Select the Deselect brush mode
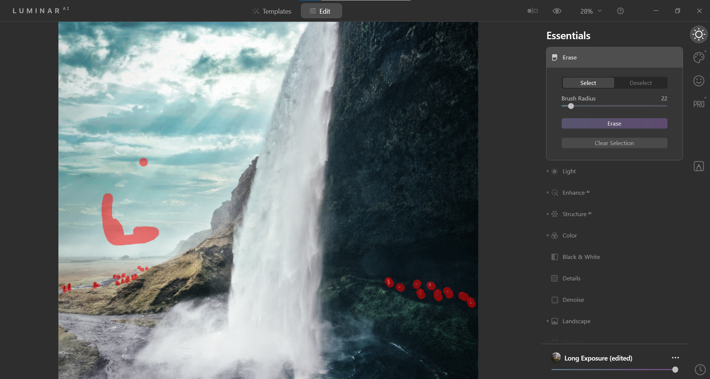 coord(640,83)
